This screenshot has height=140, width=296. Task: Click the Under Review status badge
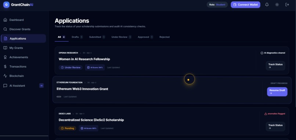[x=71, y=67]
